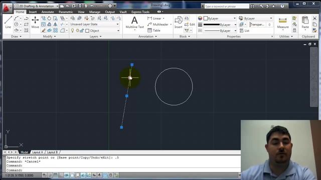Expand the Layers panel
The image size is (321, 180).
pyautogui.click(x=95, y=36)
